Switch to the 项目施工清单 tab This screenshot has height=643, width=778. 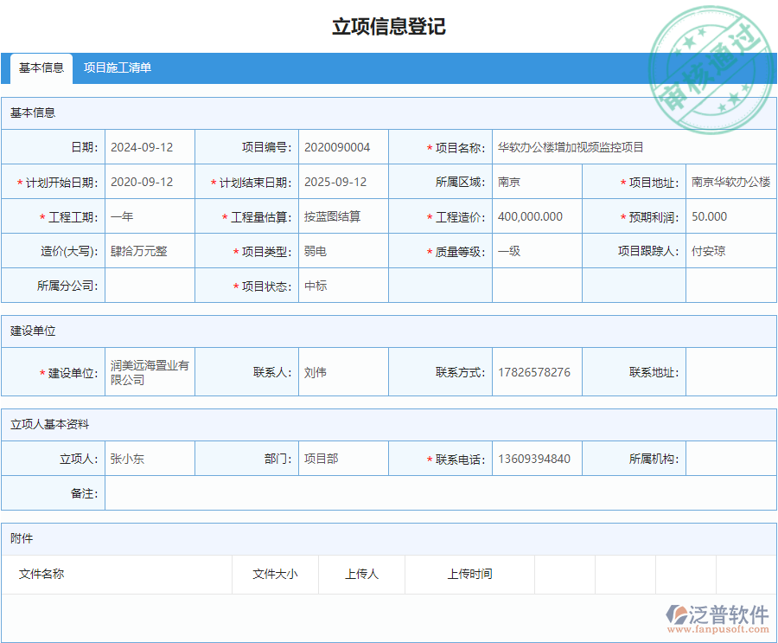[x=117, y=68]
